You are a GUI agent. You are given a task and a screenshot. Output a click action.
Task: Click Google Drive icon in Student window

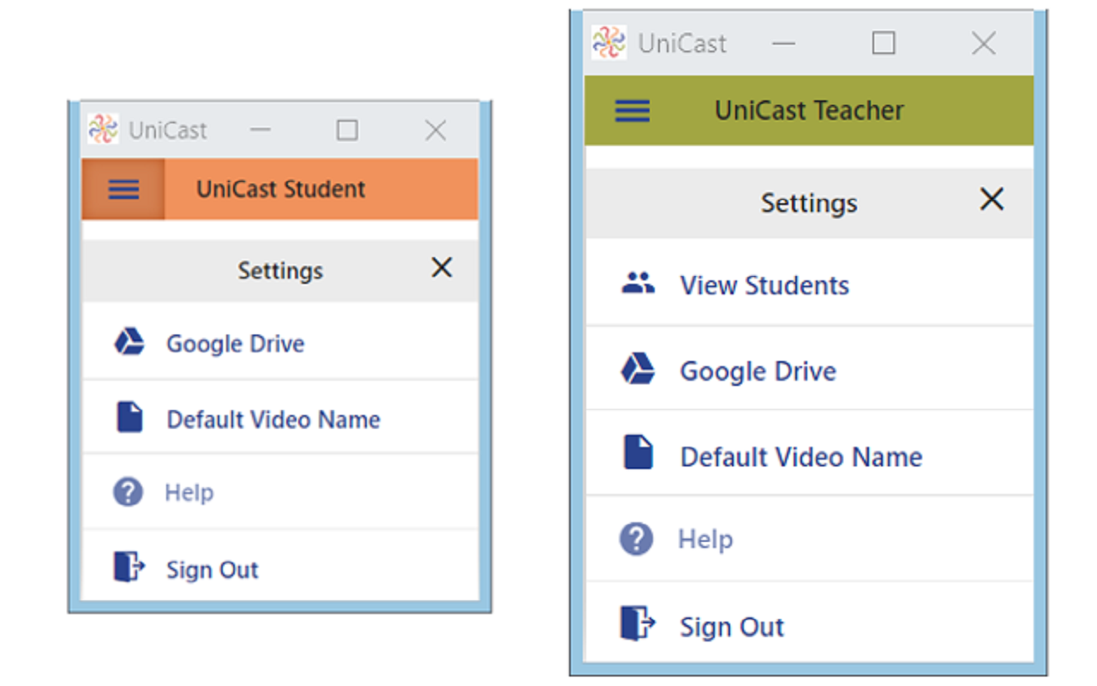coord(129,342)
